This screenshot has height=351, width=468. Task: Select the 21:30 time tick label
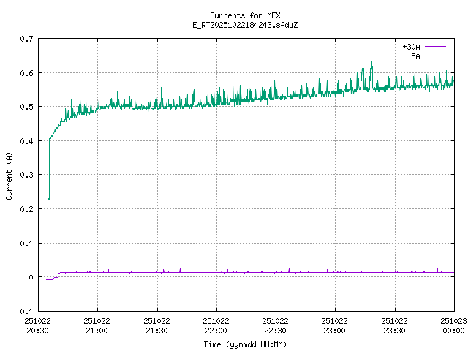click(156, 331)
